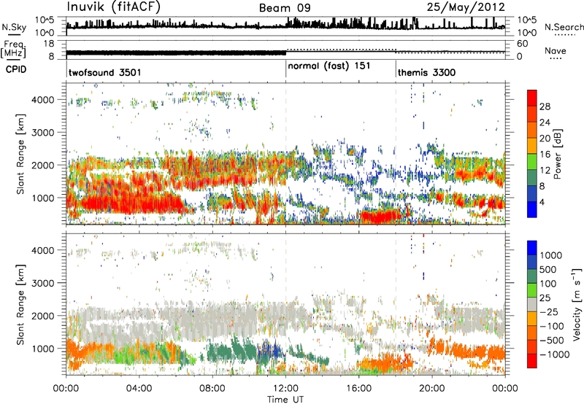This screenshot has width=584, height=404.
Task: Click the date '25/May/2012'
Action: (466, 7)
